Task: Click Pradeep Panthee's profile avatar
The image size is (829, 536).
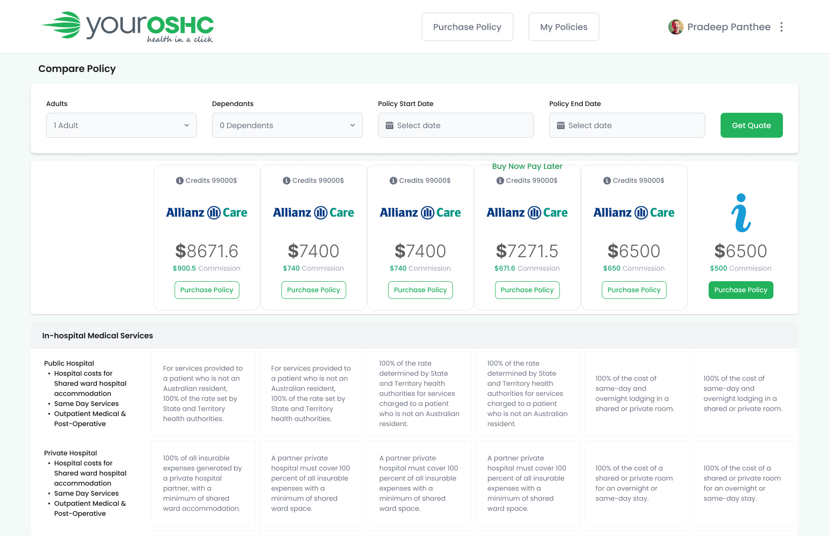Action: pos(676,27)
